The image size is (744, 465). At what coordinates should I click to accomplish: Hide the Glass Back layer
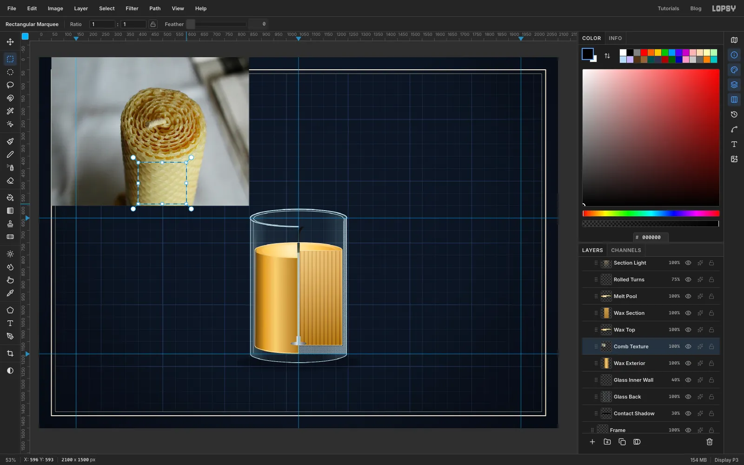click(x=688, y=397)
